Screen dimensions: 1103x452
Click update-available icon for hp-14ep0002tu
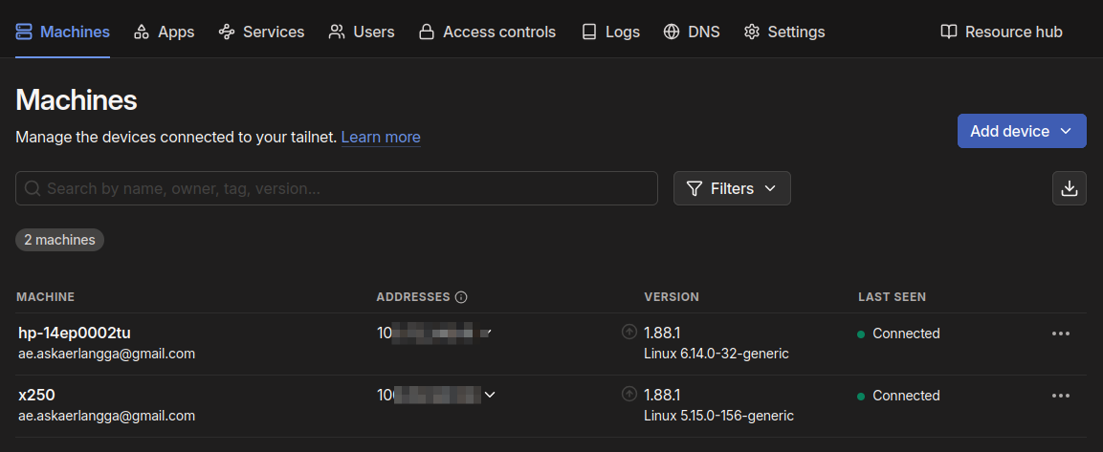click(629, 332)
